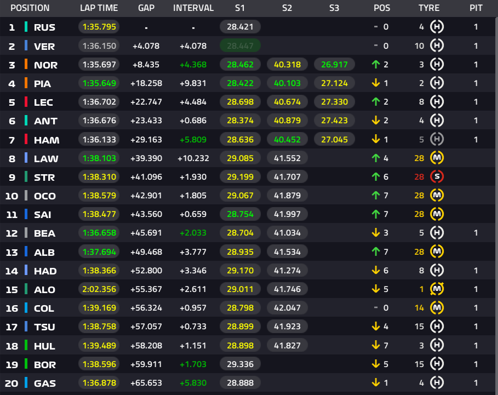The image size is (498, 395).
Task: Click ALO's 2:02.356 lap time pill
Action: point(99,289)
